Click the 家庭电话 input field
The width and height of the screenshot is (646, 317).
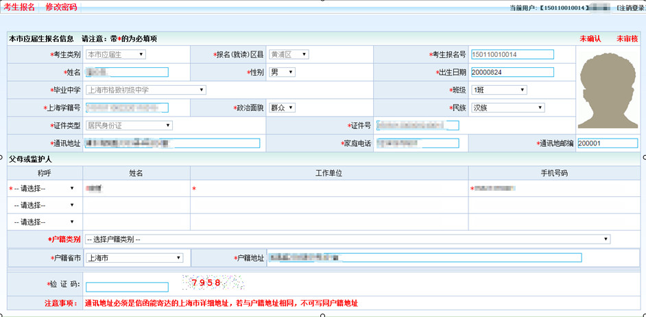418,143
